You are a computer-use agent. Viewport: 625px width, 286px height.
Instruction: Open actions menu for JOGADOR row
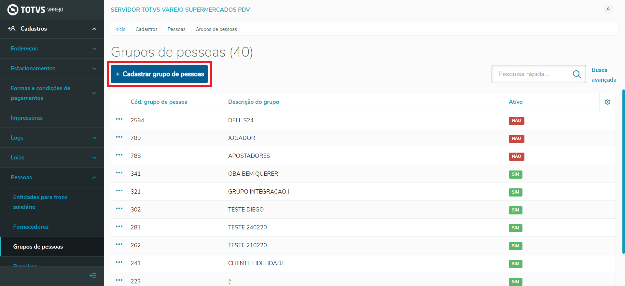pos(119,137)
